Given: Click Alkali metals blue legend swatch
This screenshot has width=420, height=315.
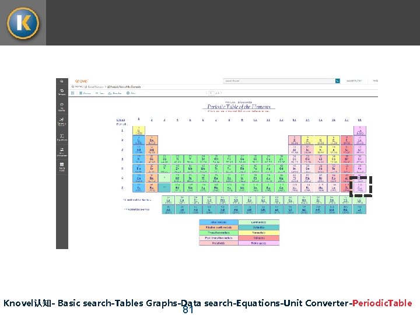Looking at the screenshot, I should 219,222.
